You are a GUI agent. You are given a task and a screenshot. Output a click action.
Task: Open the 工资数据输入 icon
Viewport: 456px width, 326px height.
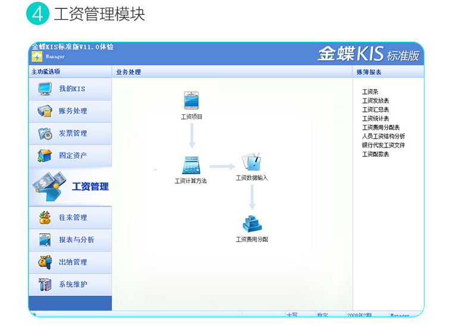pyautogui.click(x=251, y=162)
